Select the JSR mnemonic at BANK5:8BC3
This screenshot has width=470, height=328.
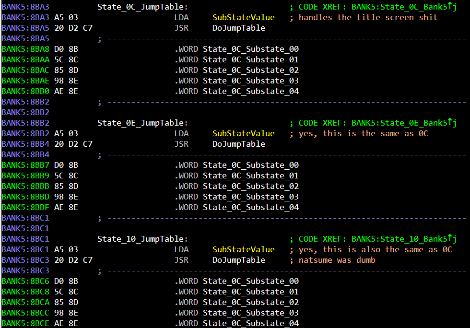(x=181, y=260)
